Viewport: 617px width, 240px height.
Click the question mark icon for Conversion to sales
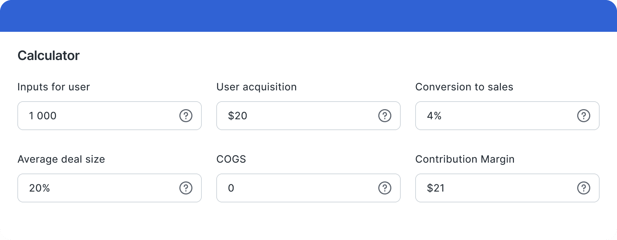coord(583,116)
